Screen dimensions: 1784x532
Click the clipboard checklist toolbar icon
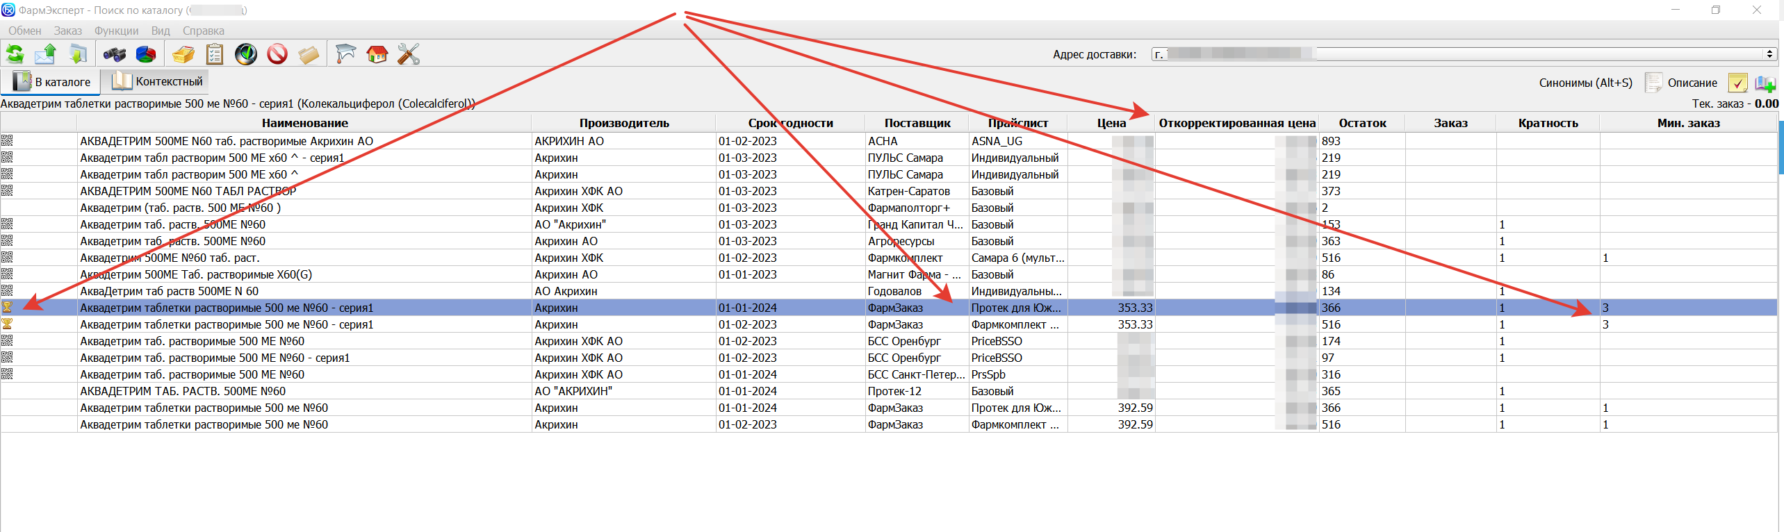pos(215,54)
